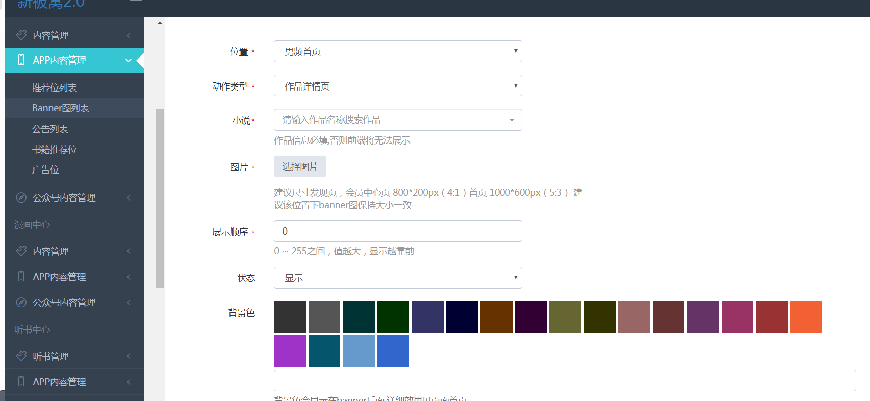The image size is (870, 401).
Task: Click the sidebar scroll-up arrow
Action: click(160, 23)
